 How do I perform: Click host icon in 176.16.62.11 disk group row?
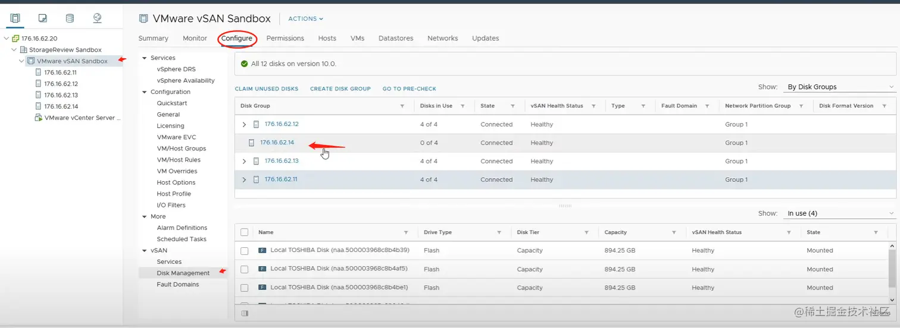[257, 179]
